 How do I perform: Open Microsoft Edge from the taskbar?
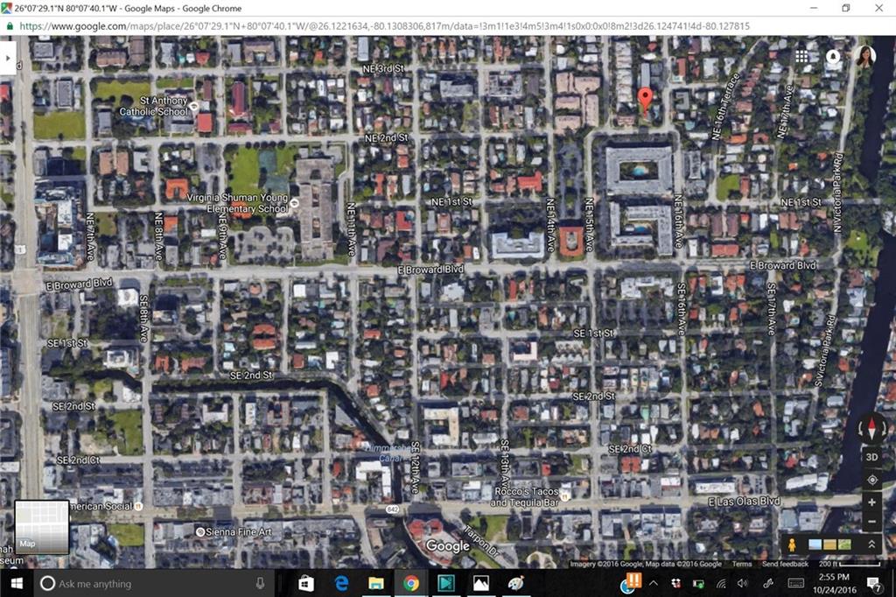[x=341, y=583]
